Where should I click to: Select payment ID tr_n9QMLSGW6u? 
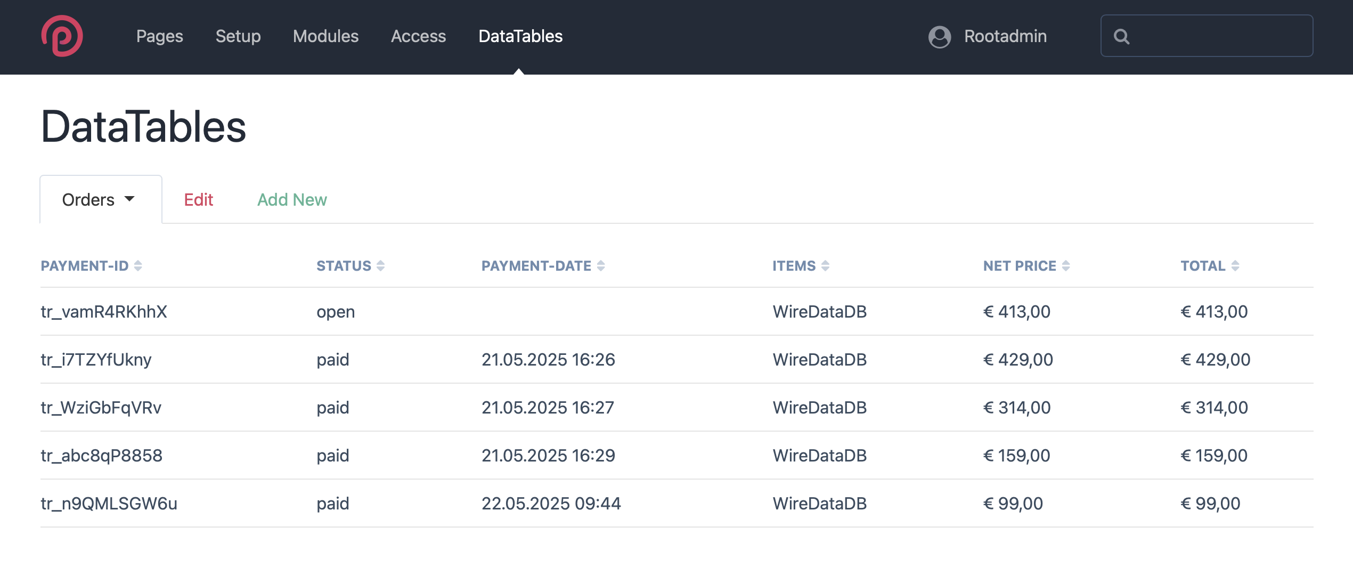(x=109, y=504)
